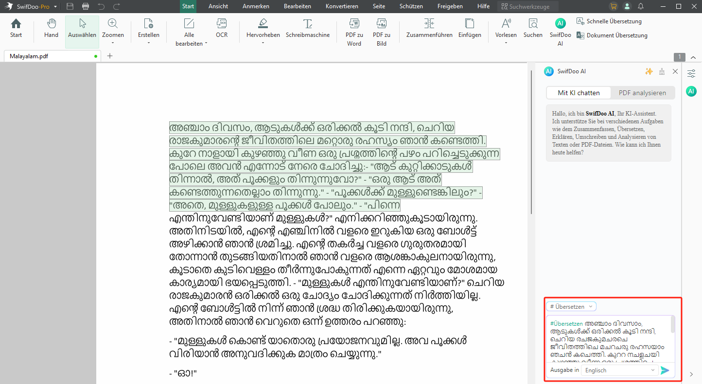Click the Suchwerkzeuge search field
702x384 pixels.
(527, 7)
